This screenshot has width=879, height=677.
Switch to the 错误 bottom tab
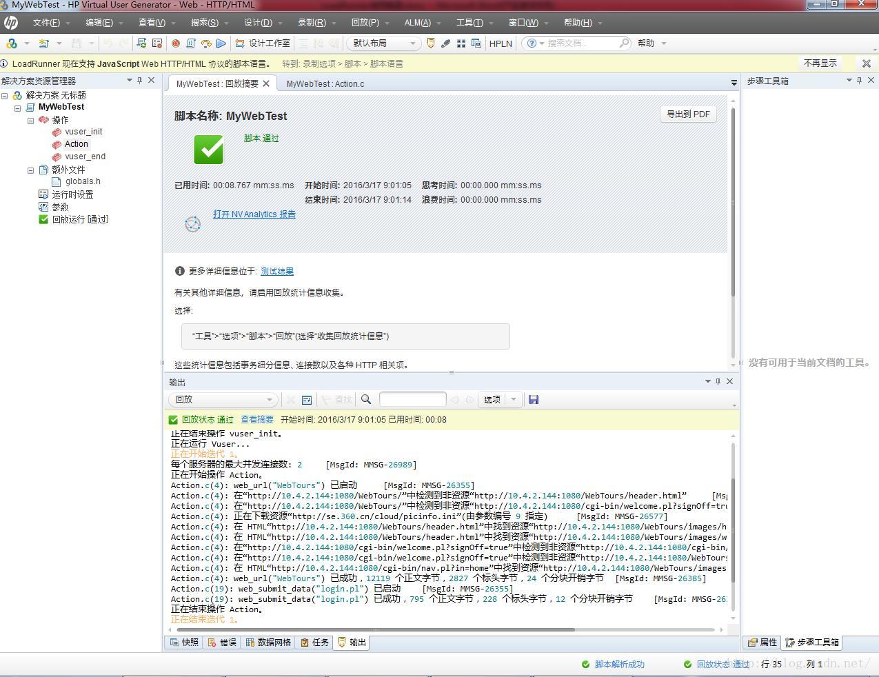[x=221, y=643]
